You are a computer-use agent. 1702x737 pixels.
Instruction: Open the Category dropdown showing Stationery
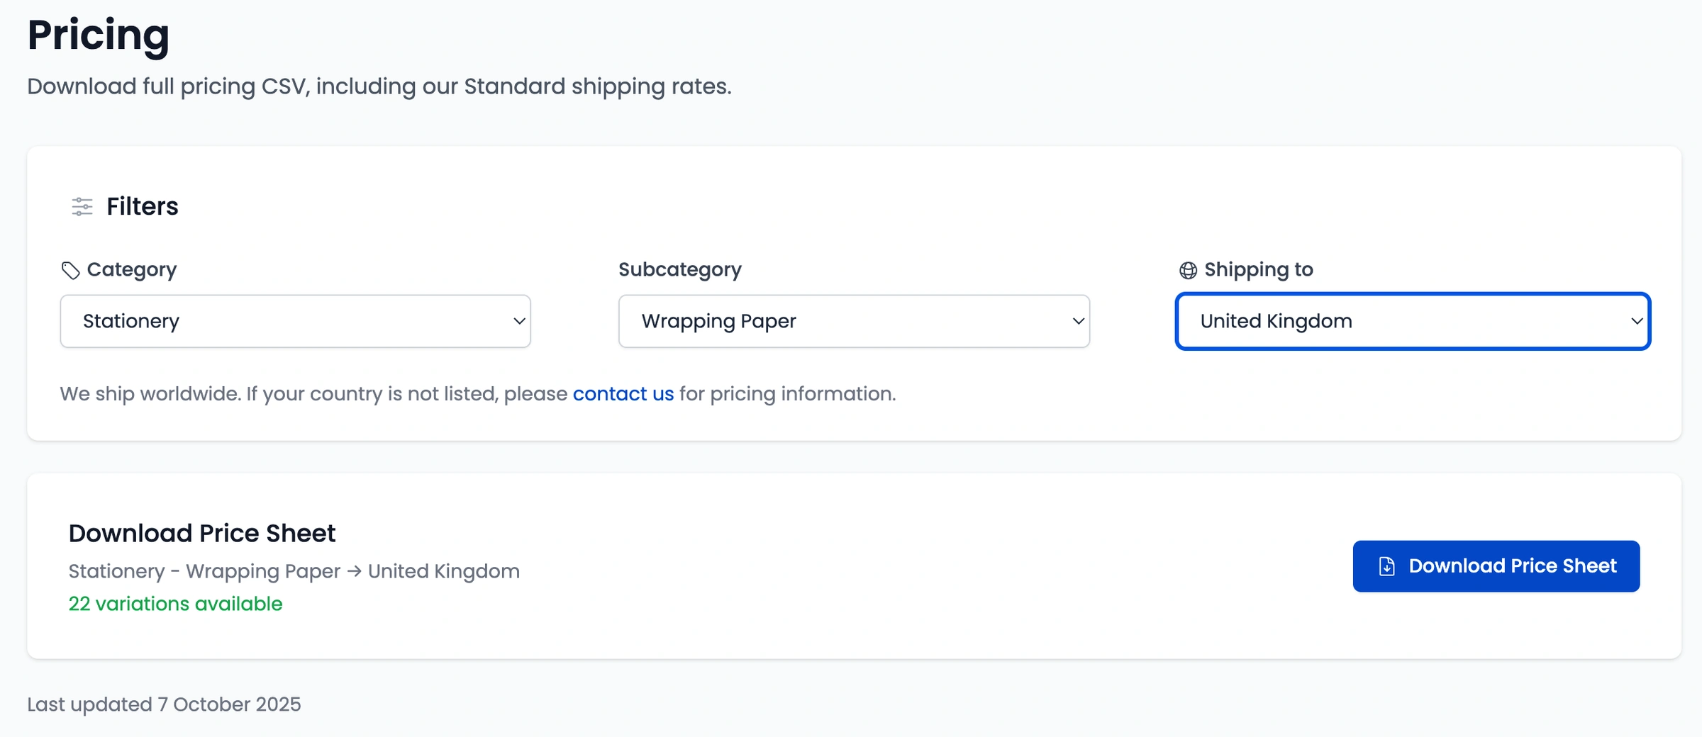pos(295,321)
